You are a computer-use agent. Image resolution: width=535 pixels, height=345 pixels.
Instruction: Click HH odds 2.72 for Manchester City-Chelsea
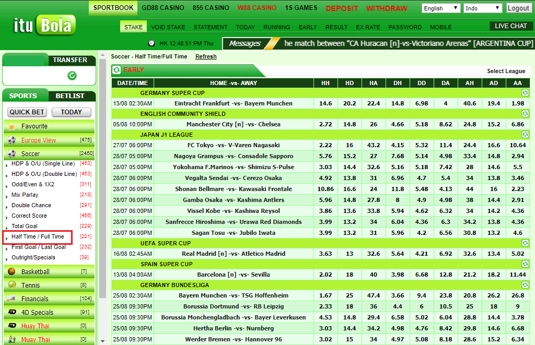(325, 124)
